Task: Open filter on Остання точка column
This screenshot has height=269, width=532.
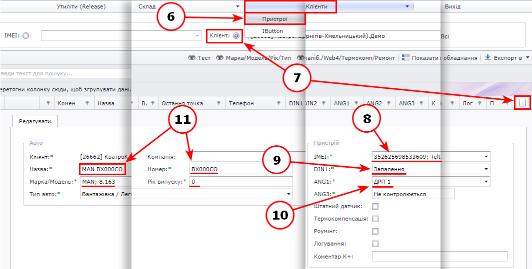Action: click(x=219, y=103)
